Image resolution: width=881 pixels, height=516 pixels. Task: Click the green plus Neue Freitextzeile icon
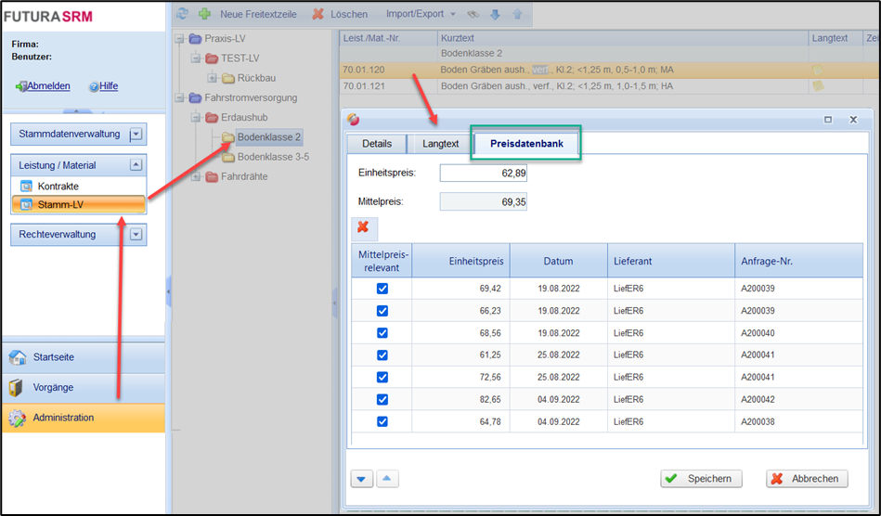(x=204, y=14)
